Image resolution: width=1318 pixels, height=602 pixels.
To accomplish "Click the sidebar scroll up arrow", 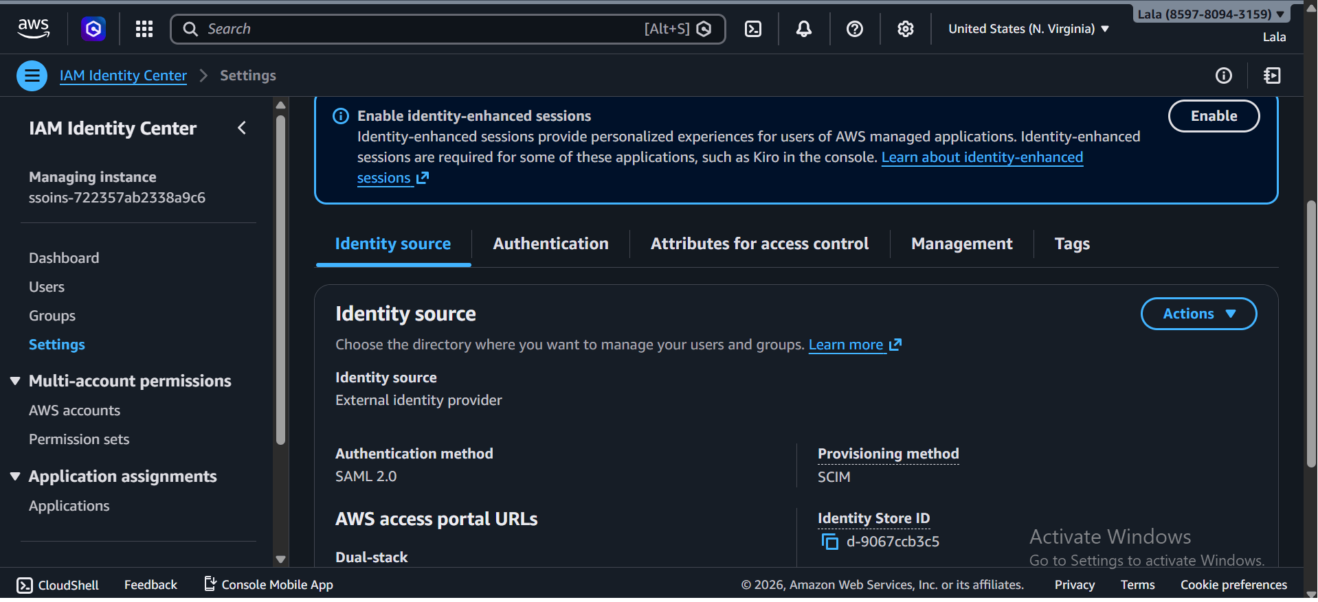I will [x=280, y=105].
